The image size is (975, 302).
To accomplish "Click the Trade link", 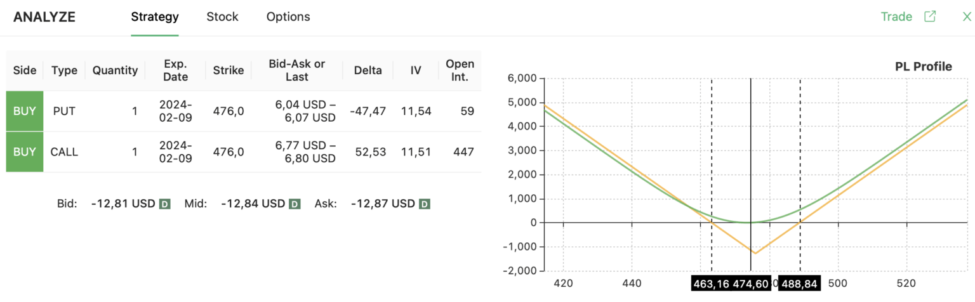I will coord(896,17).
